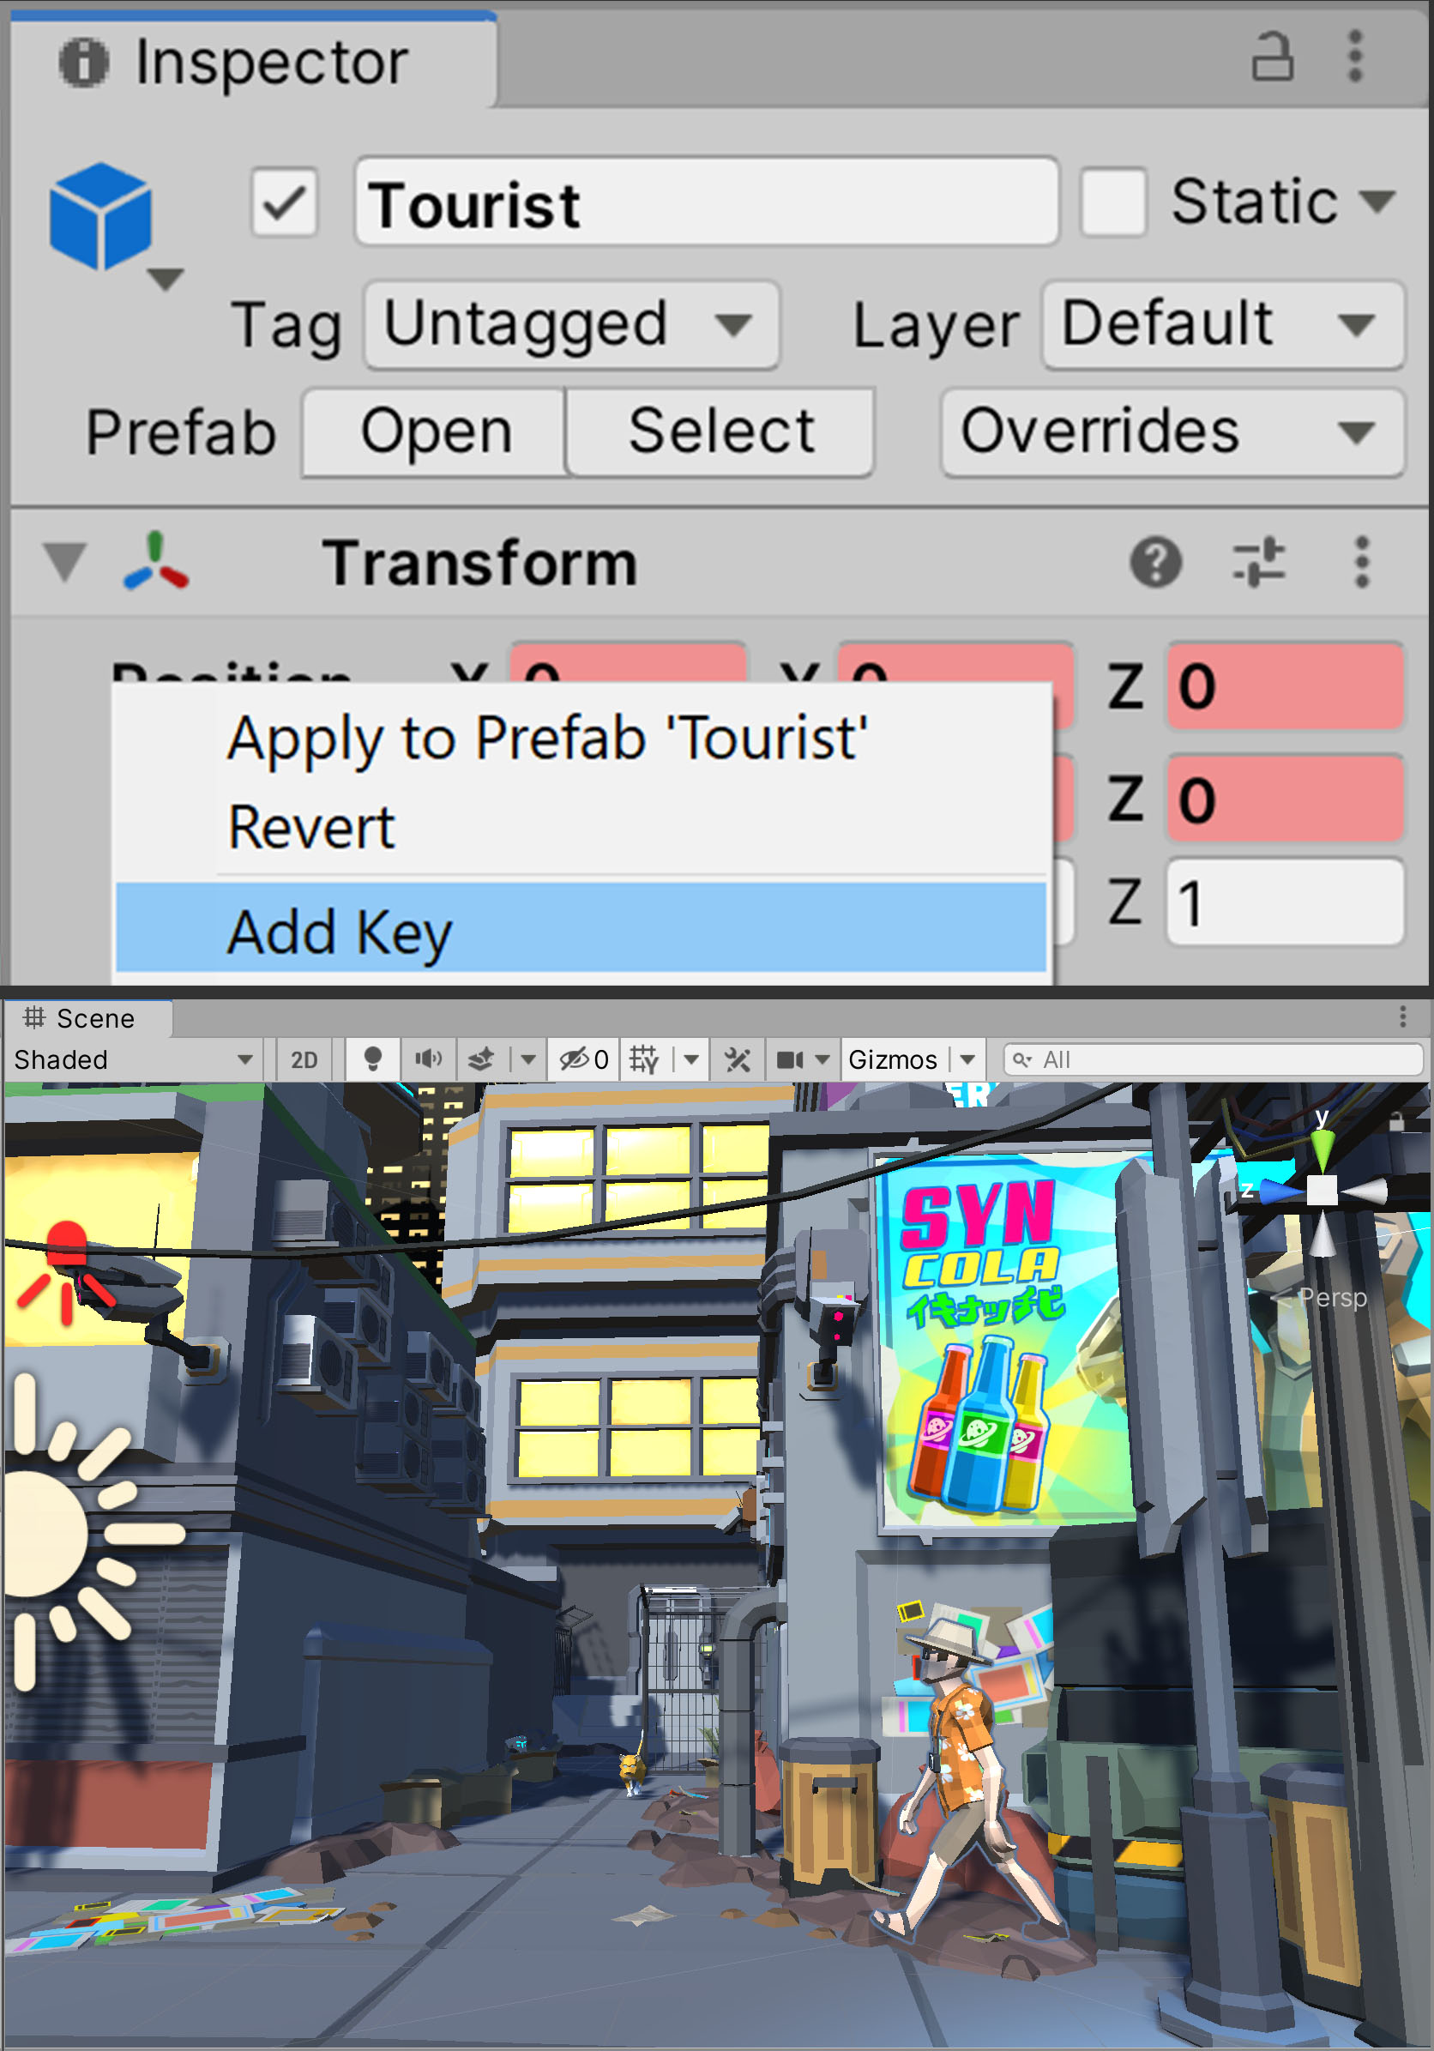This screenshot has height=2051, width=1434.
Task: Click the blue prefab cube icon
Action: point(100,216)
